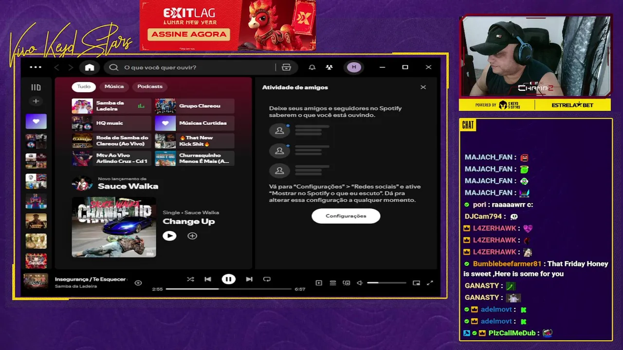
Task: Open the playback queue icon
Action: pyautogui.click(x=333, y=283)
